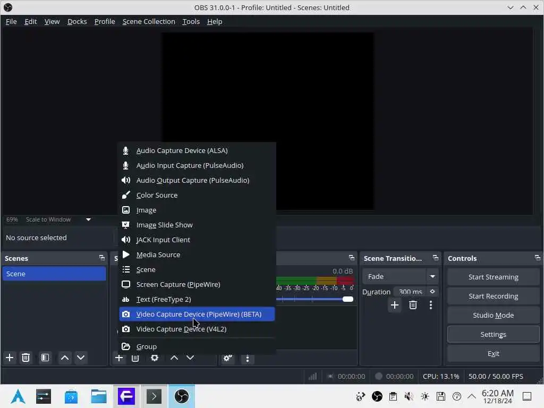Pop out the Controls dock
The width and height of the screenshot is (544, 408).
point(538,258)
